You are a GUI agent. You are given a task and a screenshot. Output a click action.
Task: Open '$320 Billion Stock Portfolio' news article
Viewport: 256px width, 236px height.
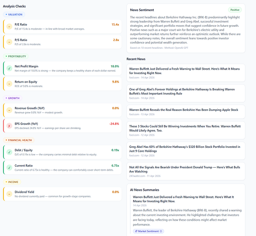click(x=186, y=151)
